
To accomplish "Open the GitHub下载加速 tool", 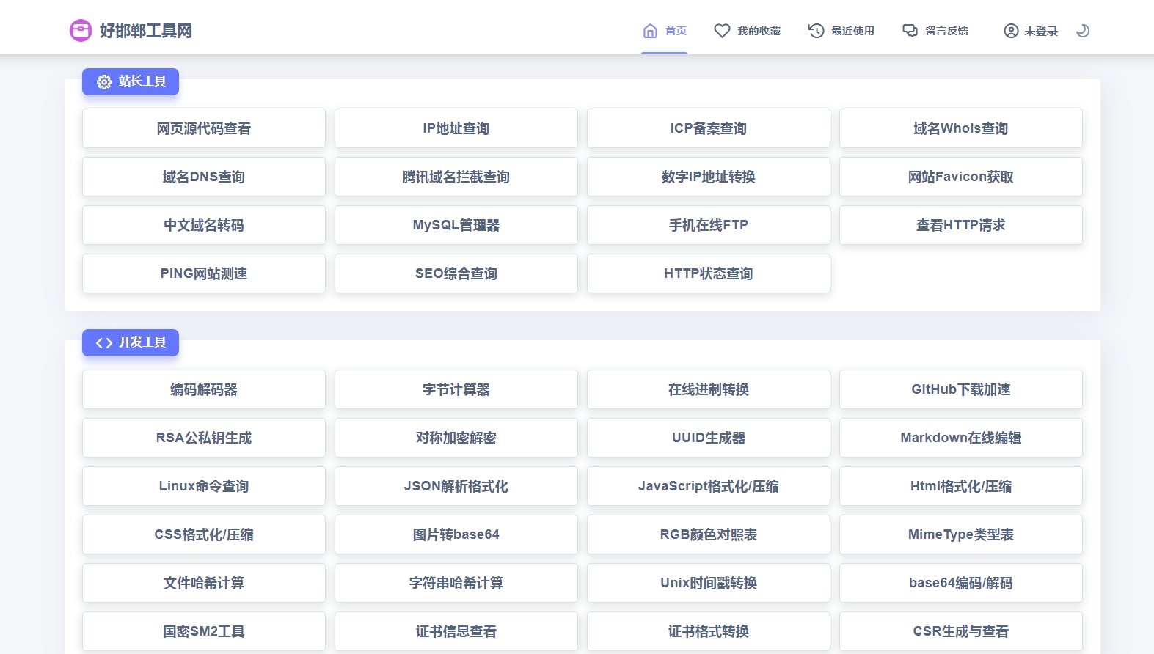I will tap(960, 389).
